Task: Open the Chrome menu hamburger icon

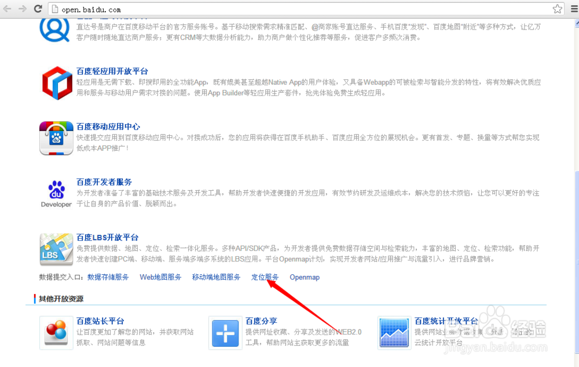Action: [574, 9]
